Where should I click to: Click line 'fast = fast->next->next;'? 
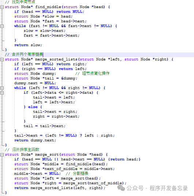click(52, 36)
